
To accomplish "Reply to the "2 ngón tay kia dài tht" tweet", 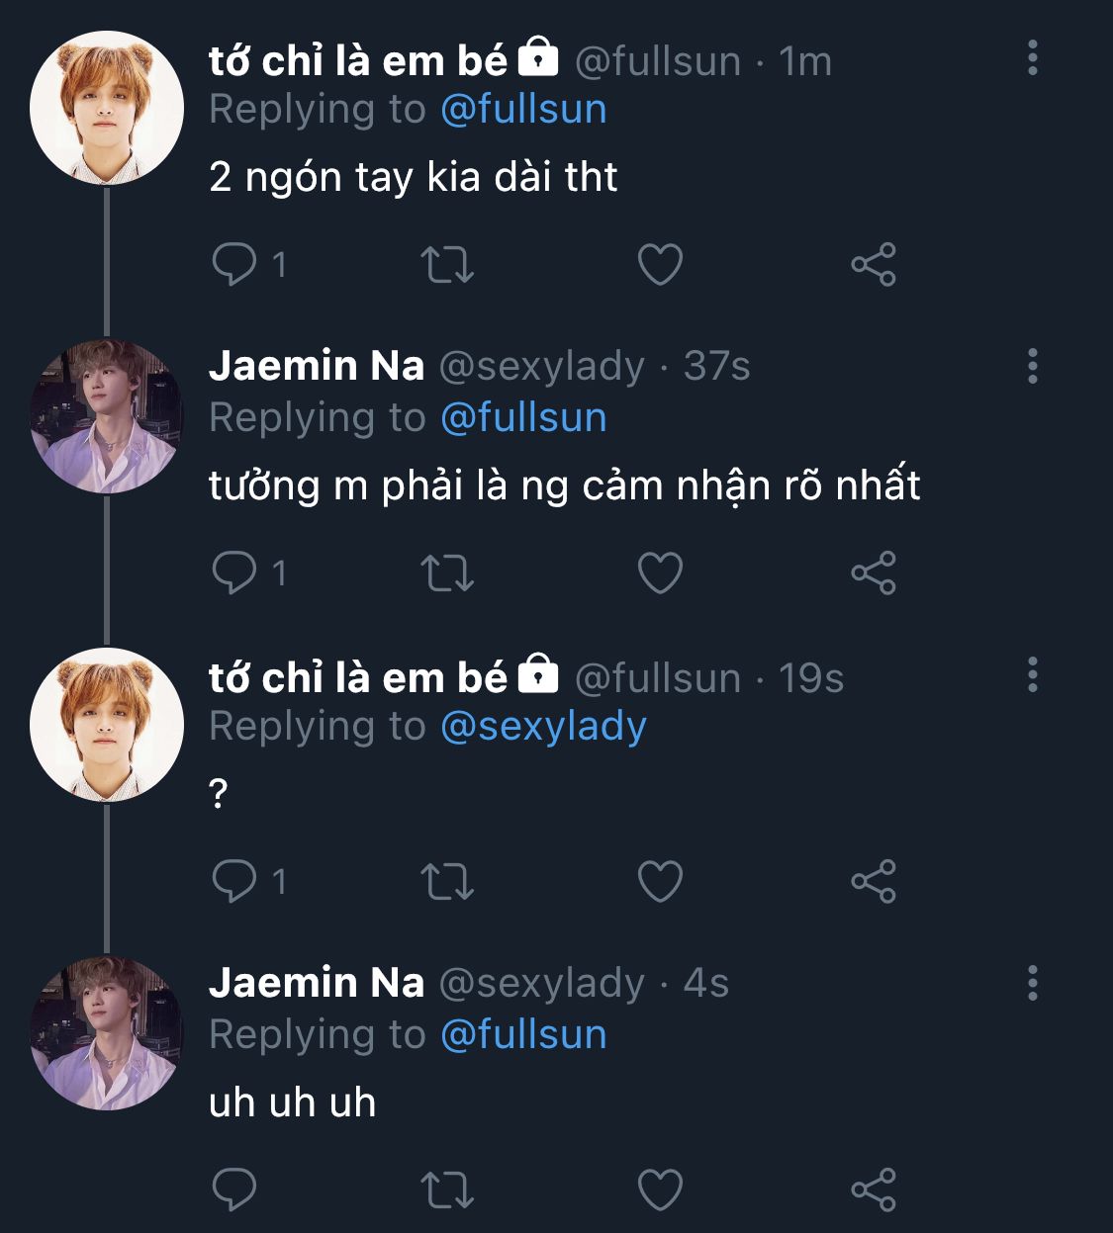I will coord(234,264).
